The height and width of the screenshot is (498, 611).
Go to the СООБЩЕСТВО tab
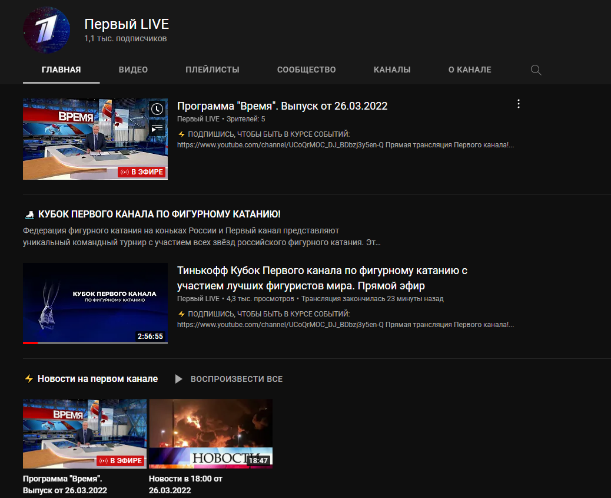306,70
